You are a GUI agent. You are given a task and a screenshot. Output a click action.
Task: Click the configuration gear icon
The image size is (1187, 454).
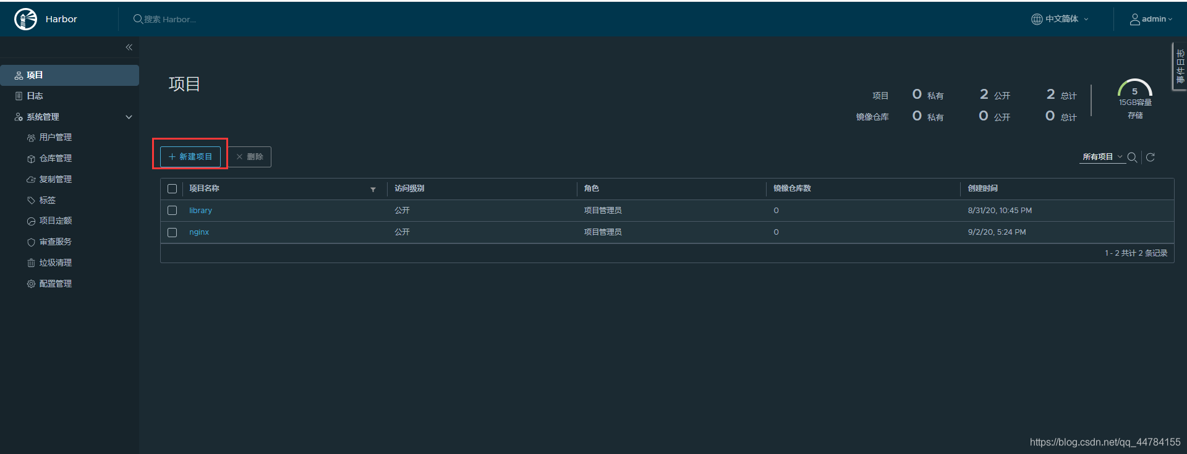pos(31,284)
